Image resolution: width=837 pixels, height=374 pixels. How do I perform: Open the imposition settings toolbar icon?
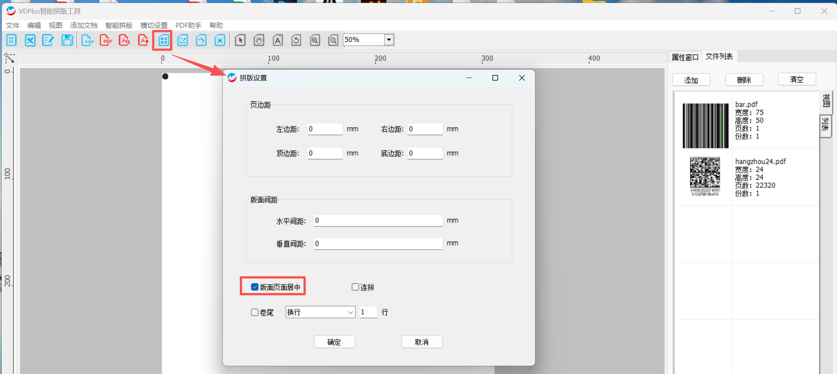click(163, 40)
